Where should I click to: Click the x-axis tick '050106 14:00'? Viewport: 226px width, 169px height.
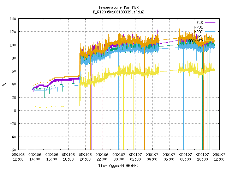pos(35,157)
